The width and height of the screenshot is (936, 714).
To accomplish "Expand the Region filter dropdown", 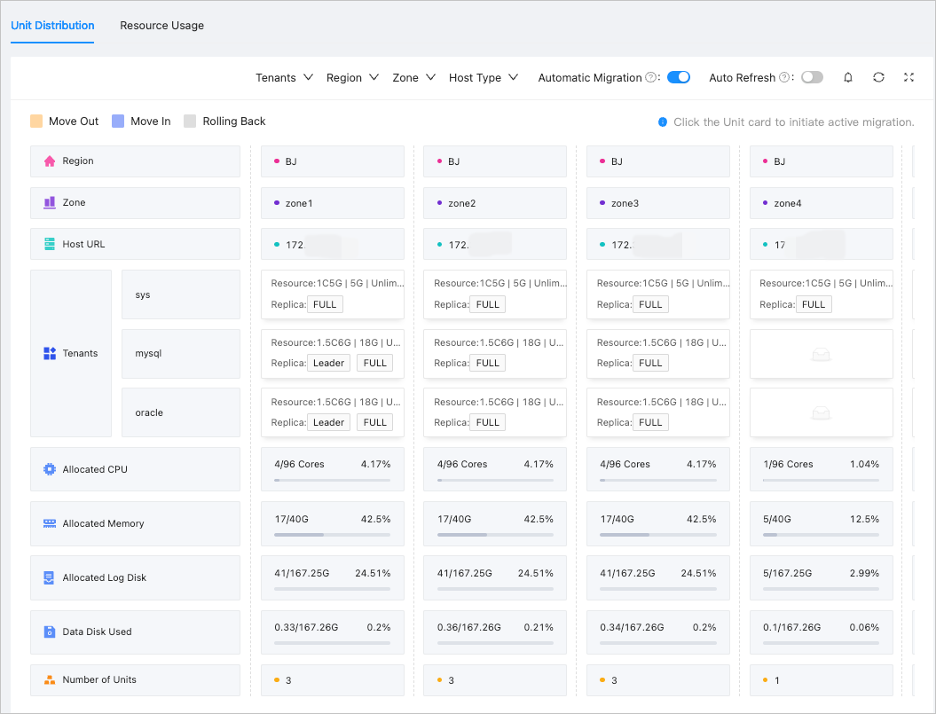I will 352,78.
